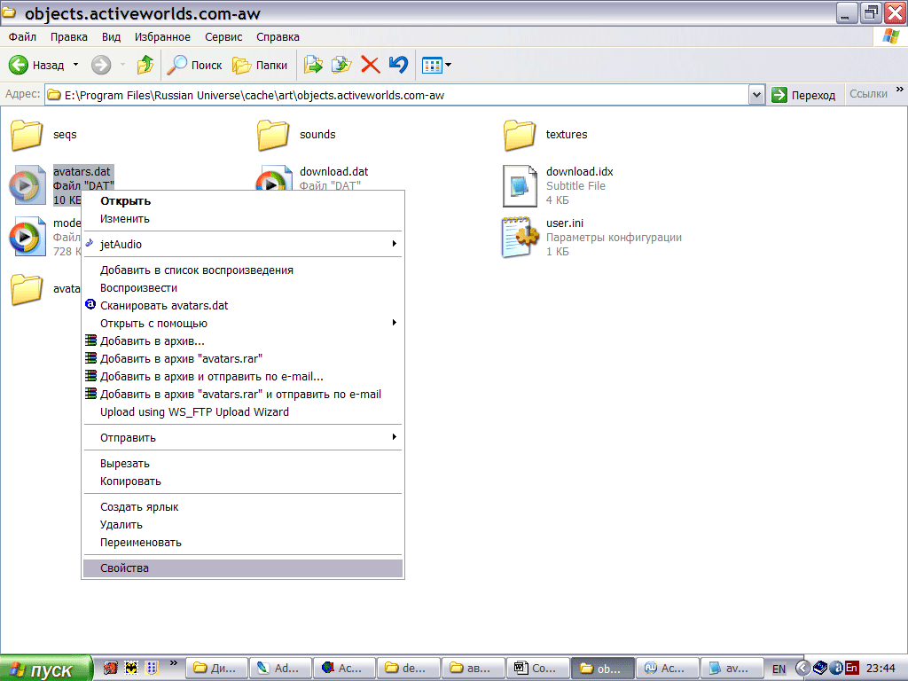Choose Удалить in context menu
Screen dimensions: 908x681
(x=243, y=525)
